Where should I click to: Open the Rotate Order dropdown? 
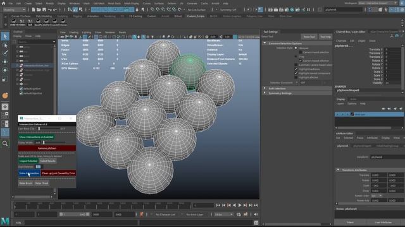377,195
